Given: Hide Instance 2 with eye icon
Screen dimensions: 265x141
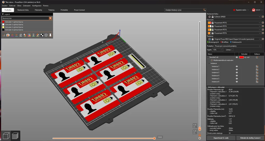Looking at the screenshot, I should 237,70.
